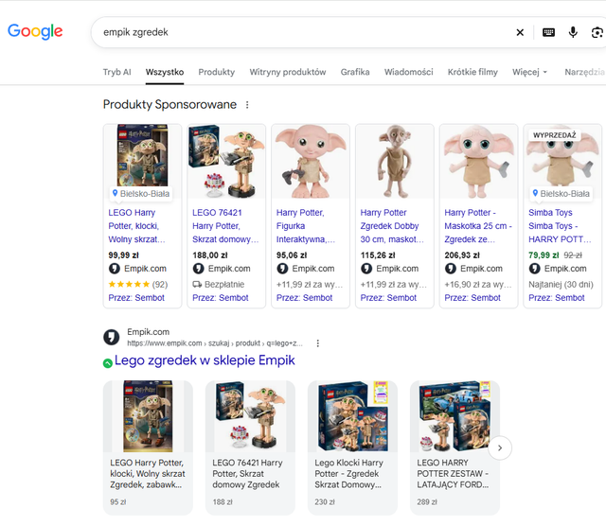Open Lego zgredek w sklepie Empik link
The height and width of the screenshot is (526, 606).
(205, 360)
